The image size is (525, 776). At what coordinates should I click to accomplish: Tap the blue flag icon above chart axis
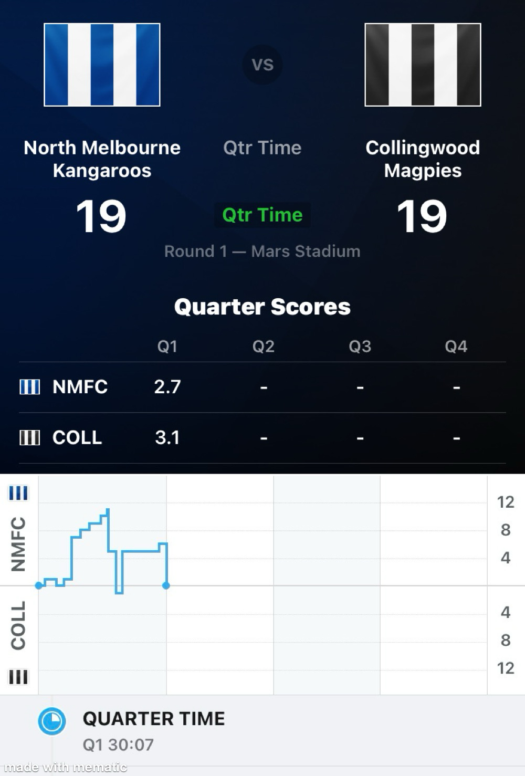(x=18, y=493)
